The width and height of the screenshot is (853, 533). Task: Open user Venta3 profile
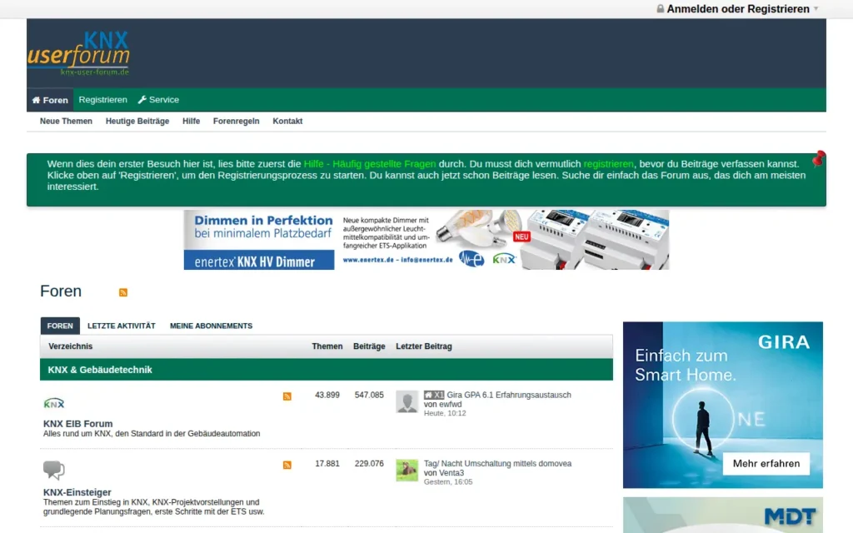451,473
